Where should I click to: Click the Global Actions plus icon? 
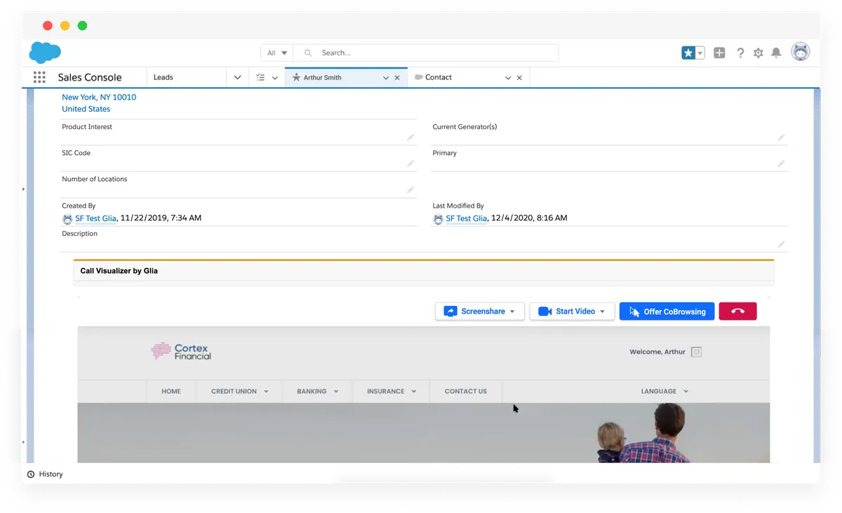click(x=719, y=53)
